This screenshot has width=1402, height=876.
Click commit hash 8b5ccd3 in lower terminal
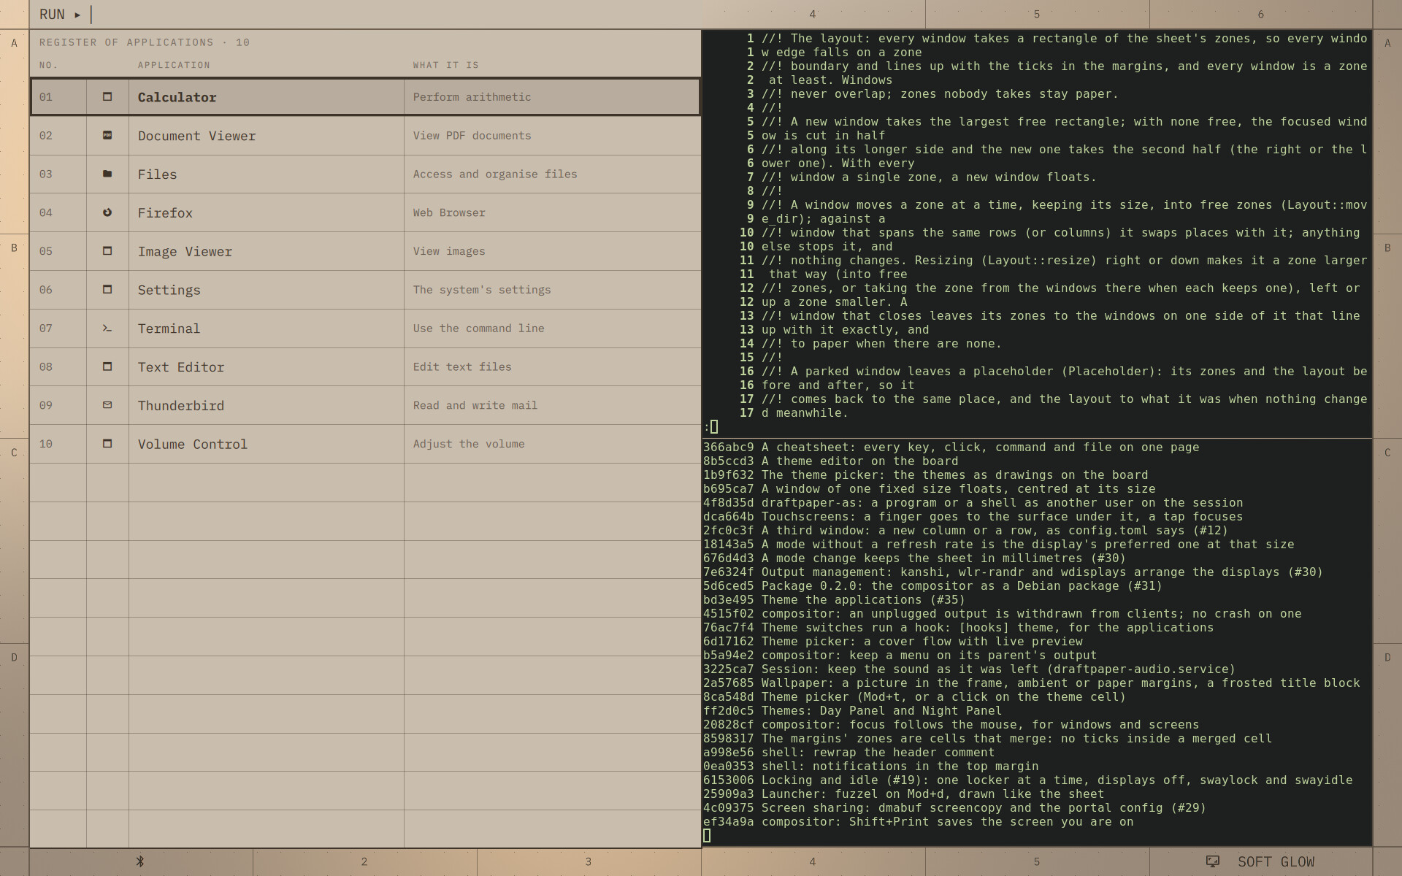click(729, 461)
